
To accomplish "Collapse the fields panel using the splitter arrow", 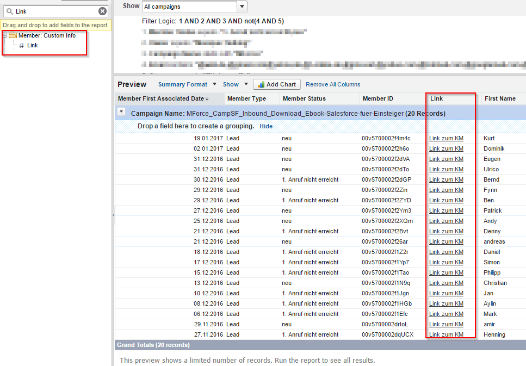I will pos(113,215).
